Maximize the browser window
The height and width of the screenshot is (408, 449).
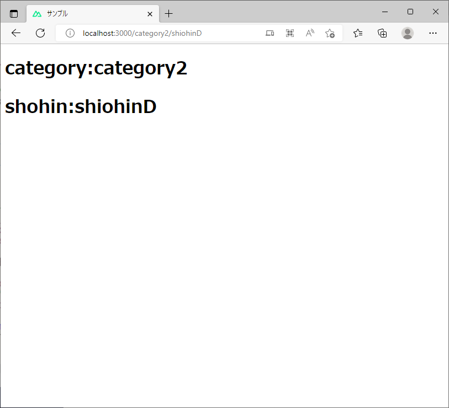point(410,12)
